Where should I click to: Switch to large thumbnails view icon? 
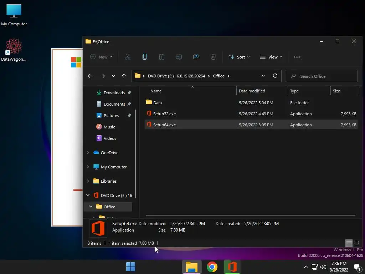click(x=356, y=243)
